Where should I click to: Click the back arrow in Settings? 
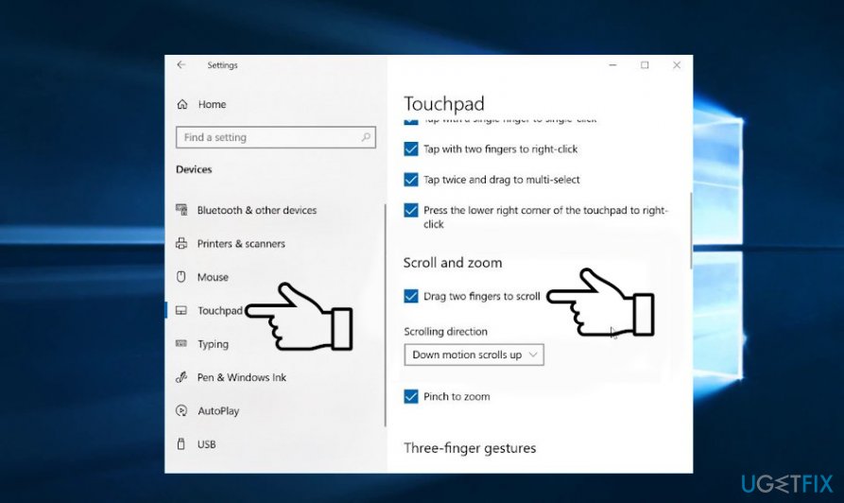coord(181,64)
